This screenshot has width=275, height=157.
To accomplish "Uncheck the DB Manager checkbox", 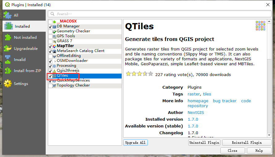I will click(50, 26).
